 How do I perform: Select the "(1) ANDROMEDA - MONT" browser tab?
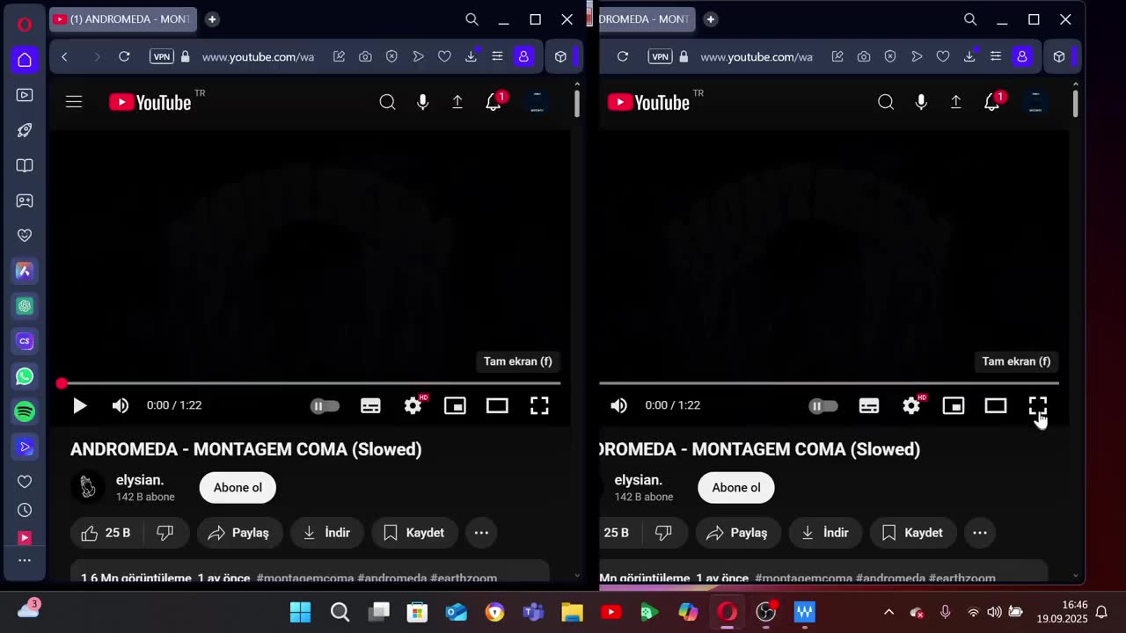click(x=123, y=19)
